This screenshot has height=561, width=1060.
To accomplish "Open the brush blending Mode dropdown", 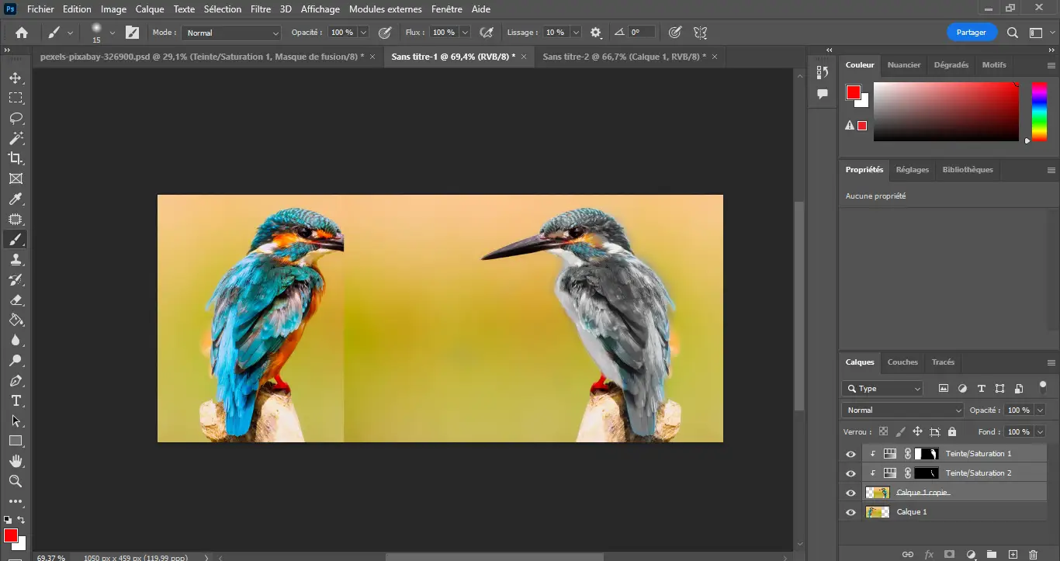I will tap(232, 33).
